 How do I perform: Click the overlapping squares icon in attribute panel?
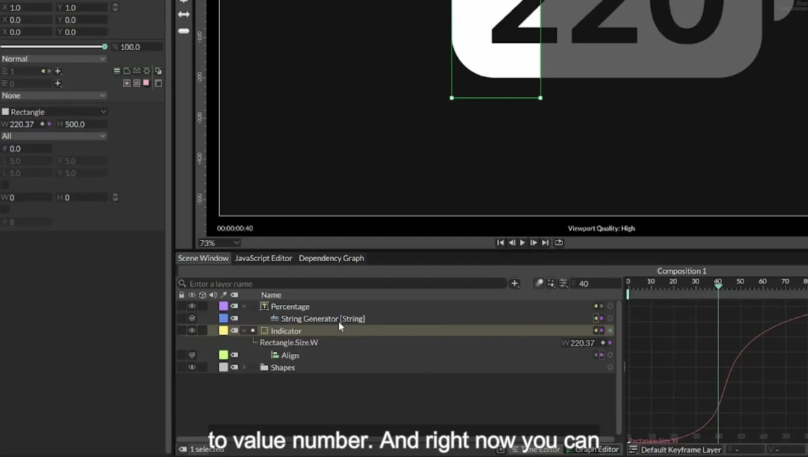(158, 71)
